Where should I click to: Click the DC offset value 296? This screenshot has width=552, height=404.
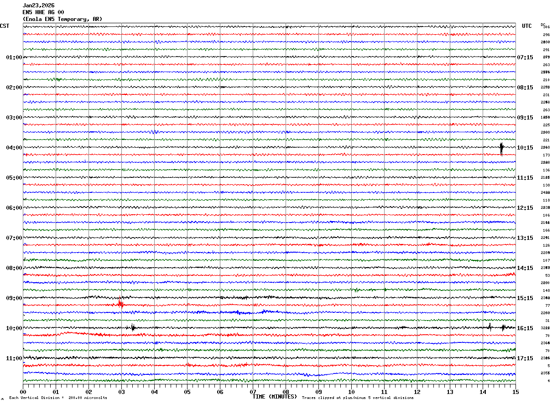[x=546, y=35]
